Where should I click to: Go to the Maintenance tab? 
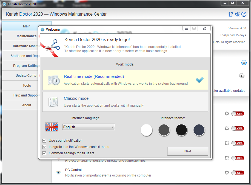tap(21, 36)
